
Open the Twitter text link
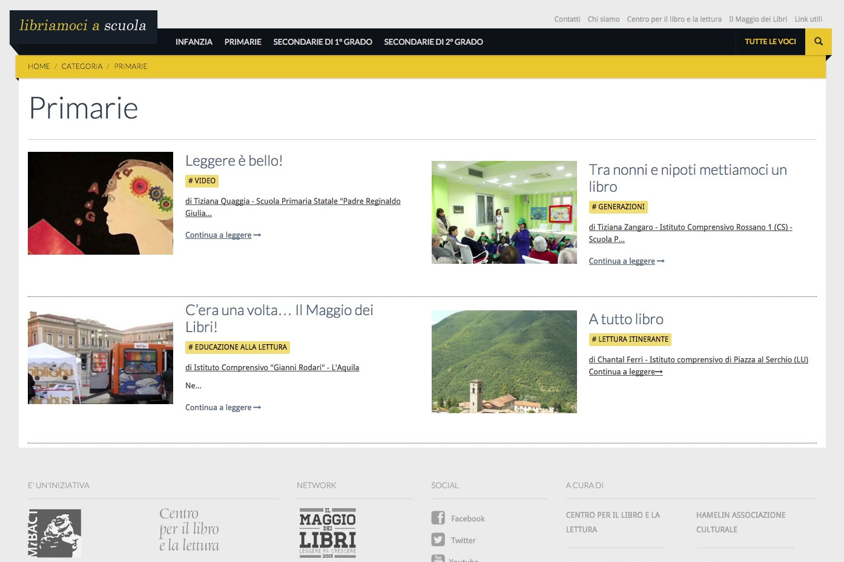coord(463,541)
